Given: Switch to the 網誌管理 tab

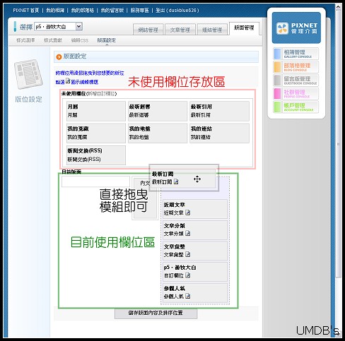Looking at the screenshot, I should point(148,30).
